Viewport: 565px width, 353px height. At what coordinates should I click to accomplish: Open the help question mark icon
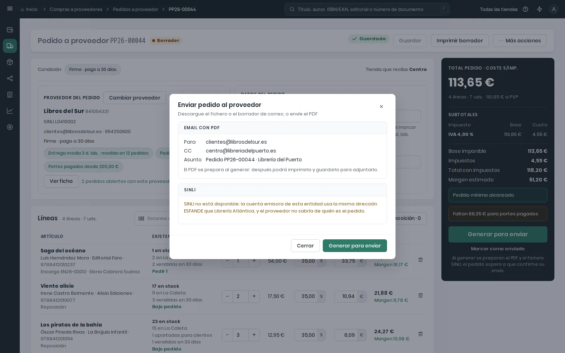coord(525,10)
